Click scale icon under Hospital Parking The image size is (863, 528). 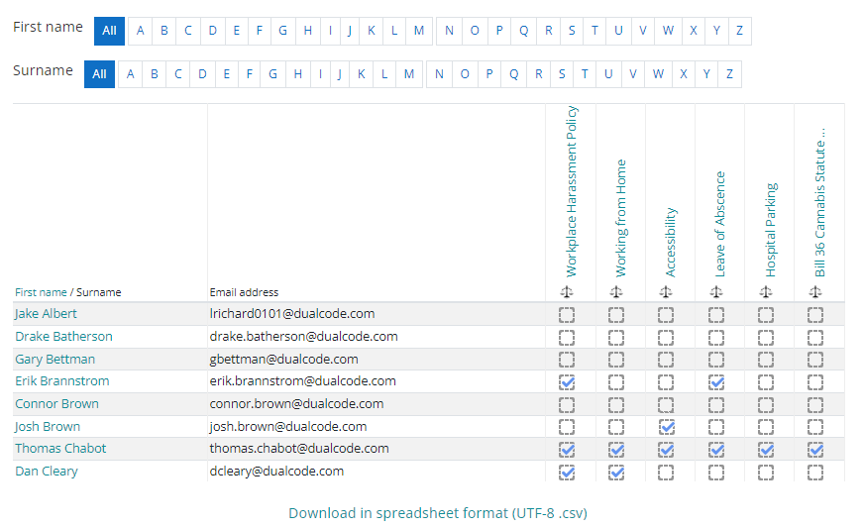coord(766,291)
